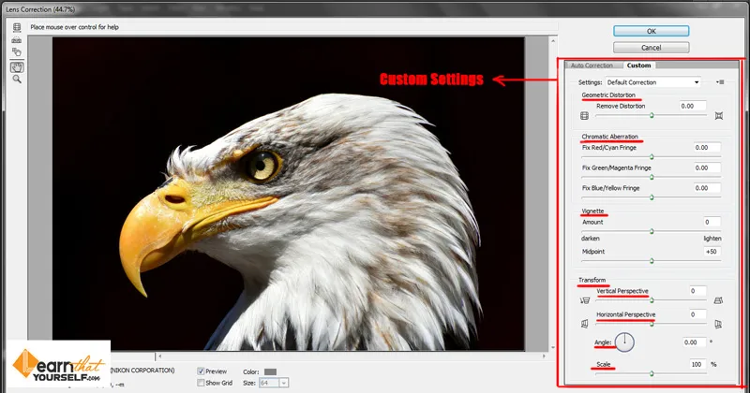Click the Vertical Perspective value field

[x=697, y=291]
